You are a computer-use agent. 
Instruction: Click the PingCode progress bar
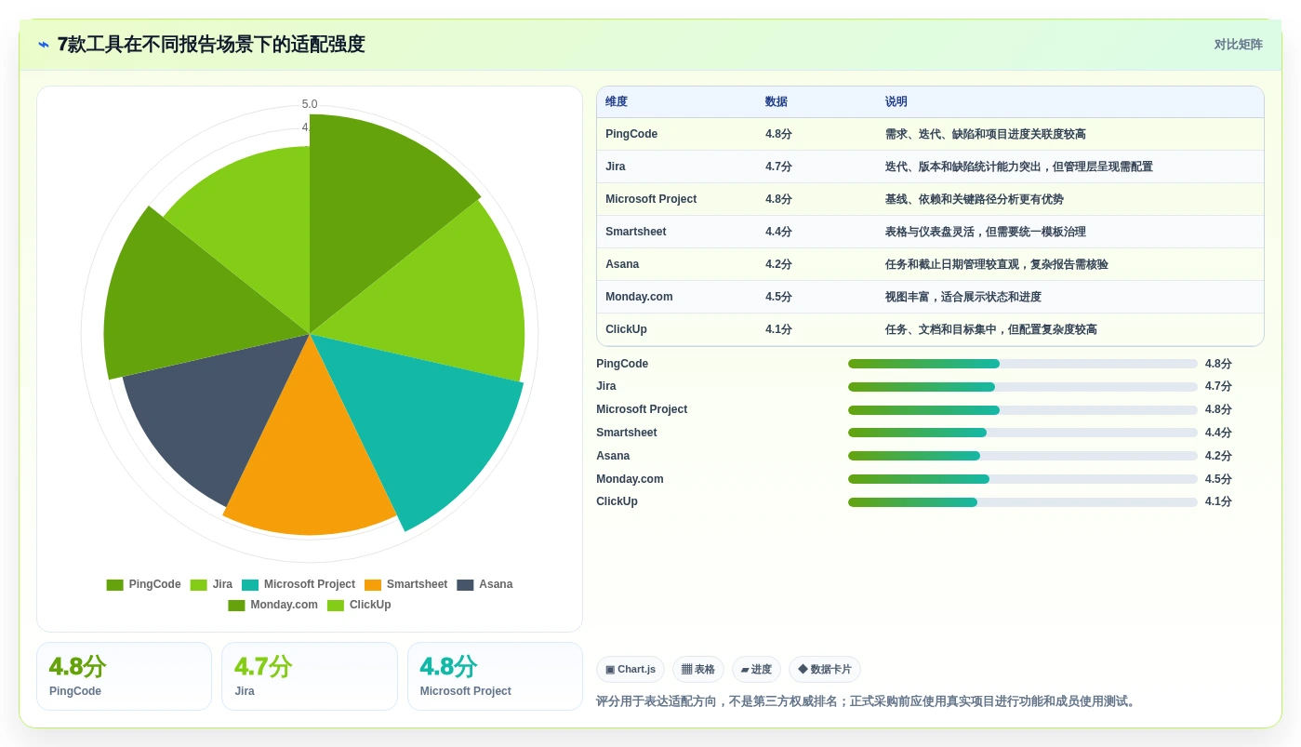click(1023, 364)
